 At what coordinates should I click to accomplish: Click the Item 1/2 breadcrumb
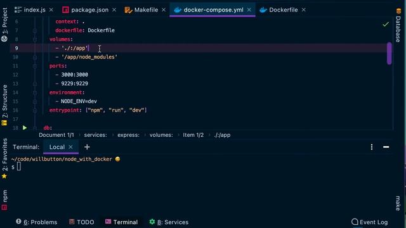point(193,135)
